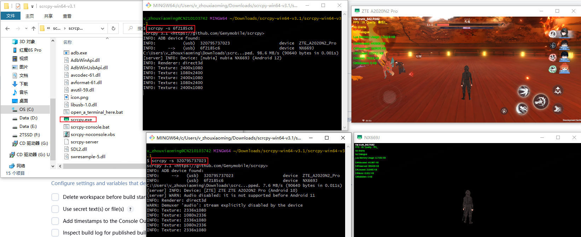The height and width of the screenshot is (237, 581).
Task: Refresh the Explorer folder view
Action: 114,28
